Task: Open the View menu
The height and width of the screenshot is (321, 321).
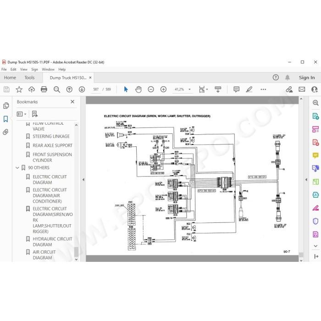Action: point(24,69)
